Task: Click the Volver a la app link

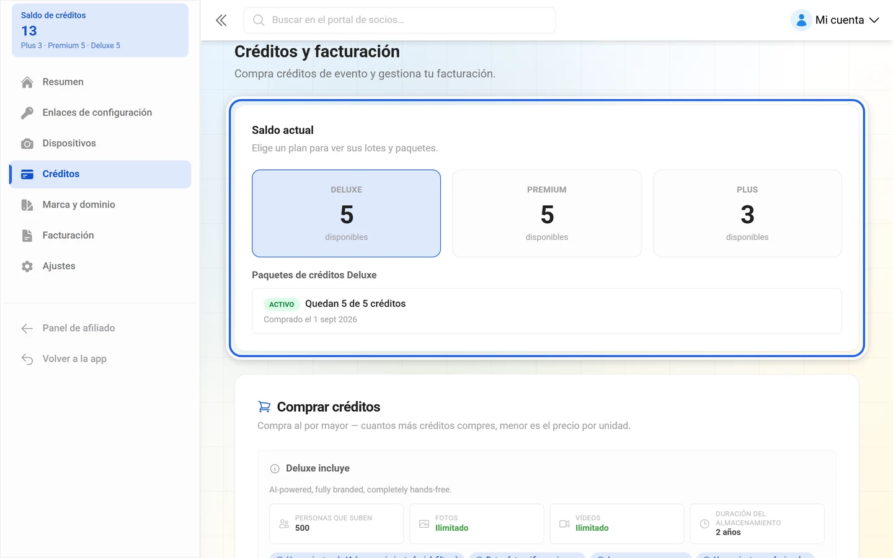Action: [x=100, y=359]
